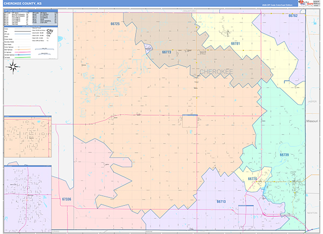
Task: Click the 67336 ZIP code label
Action: click(x=67, y=199)
